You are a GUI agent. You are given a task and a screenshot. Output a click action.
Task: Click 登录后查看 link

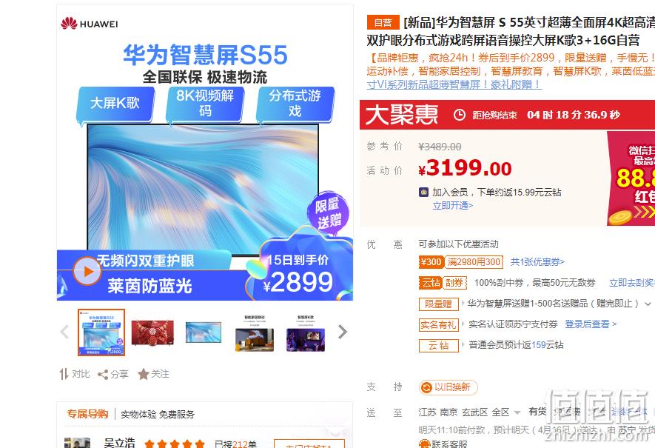click(x=591, y=324)
